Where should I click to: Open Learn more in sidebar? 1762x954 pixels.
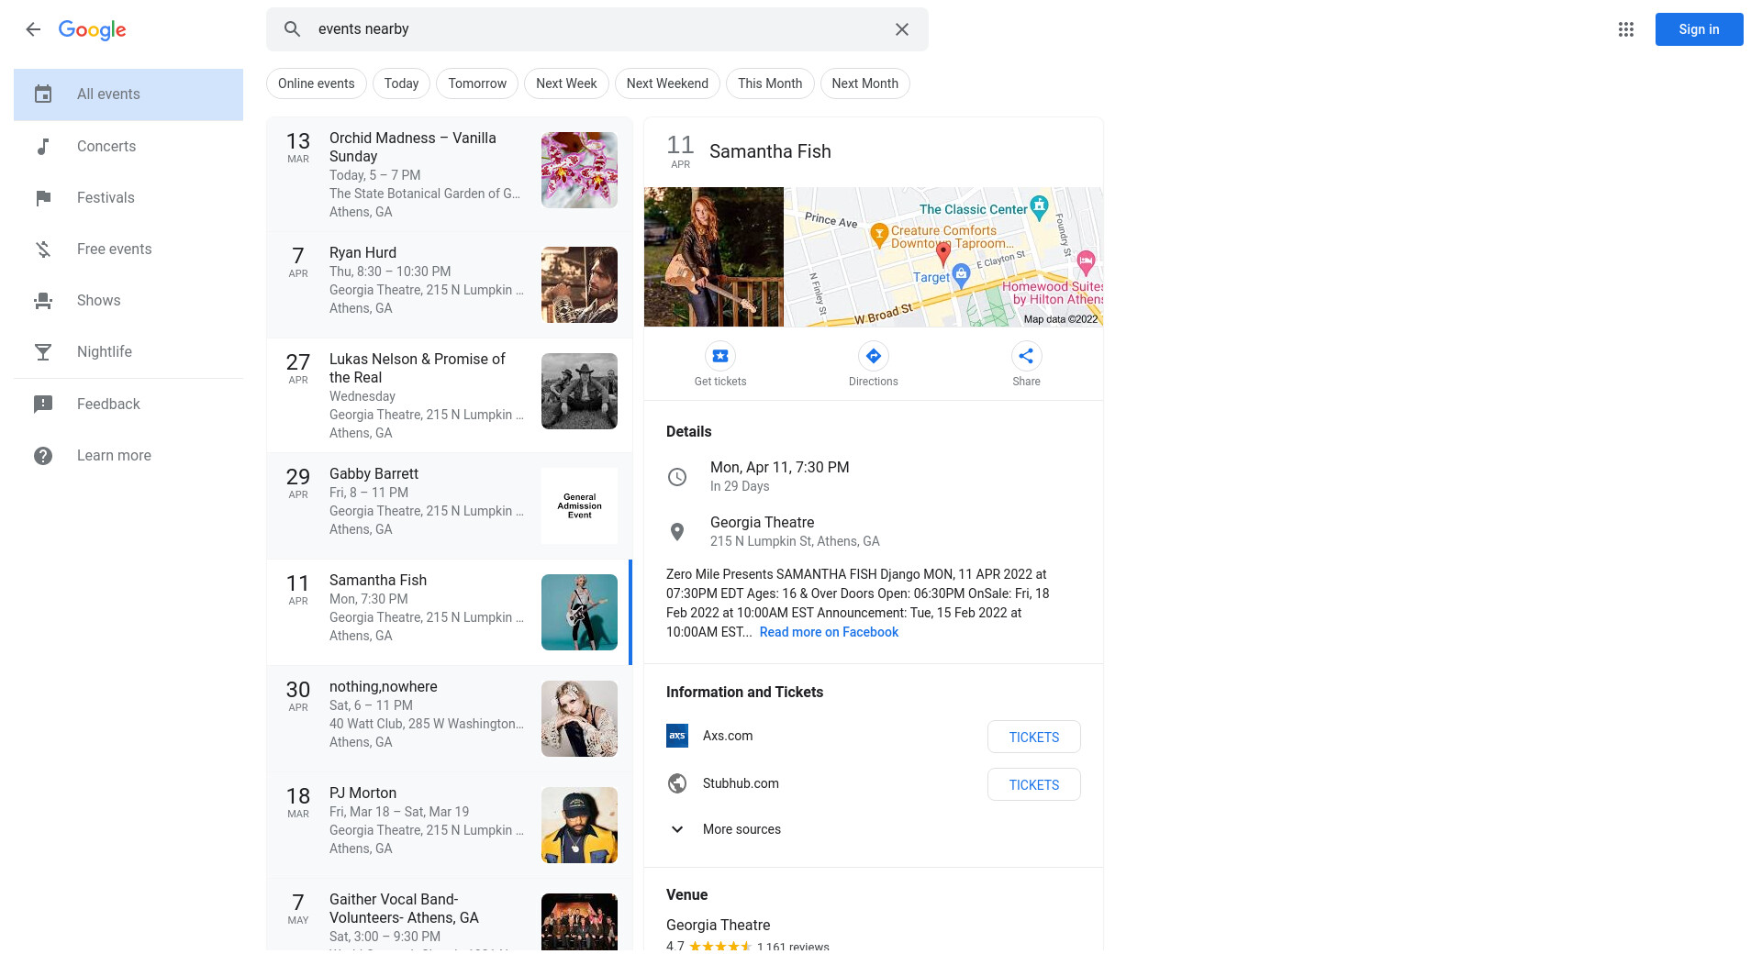[128, 456]
